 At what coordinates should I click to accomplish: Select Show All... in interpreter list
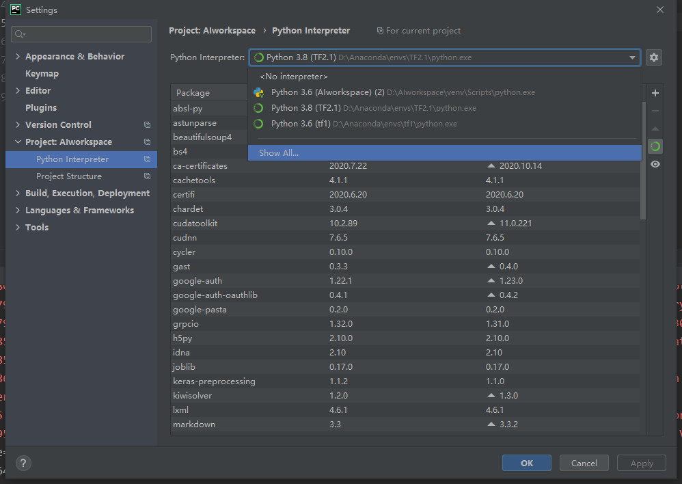(279, 153)
